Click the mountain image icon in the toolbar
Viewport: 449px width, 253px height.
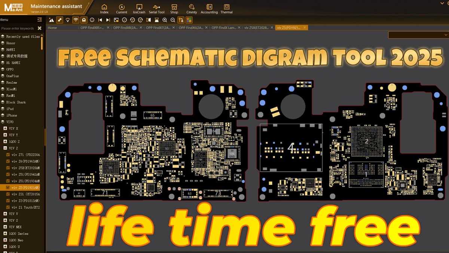[52, 20]
